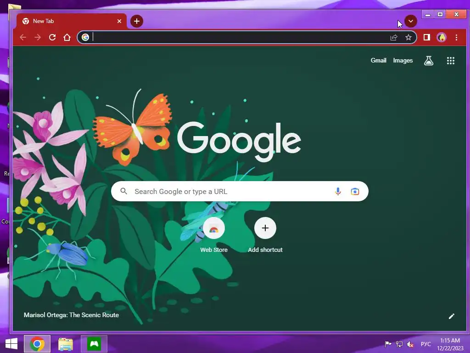
Task: Bookmark this tab with the star
Action: pyautogui.click(x=408, y=37)
